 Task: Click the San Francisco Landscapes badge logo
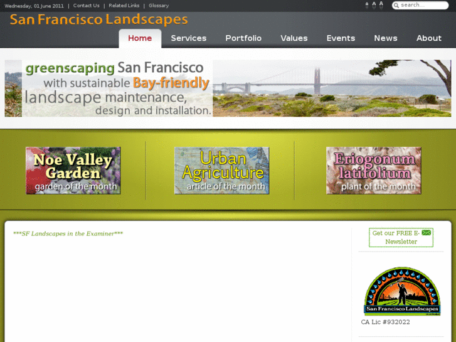coord(402,291)
